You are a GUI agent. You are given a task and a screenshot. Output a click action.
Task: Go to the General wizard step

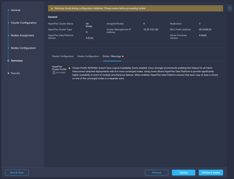point(16,10)
